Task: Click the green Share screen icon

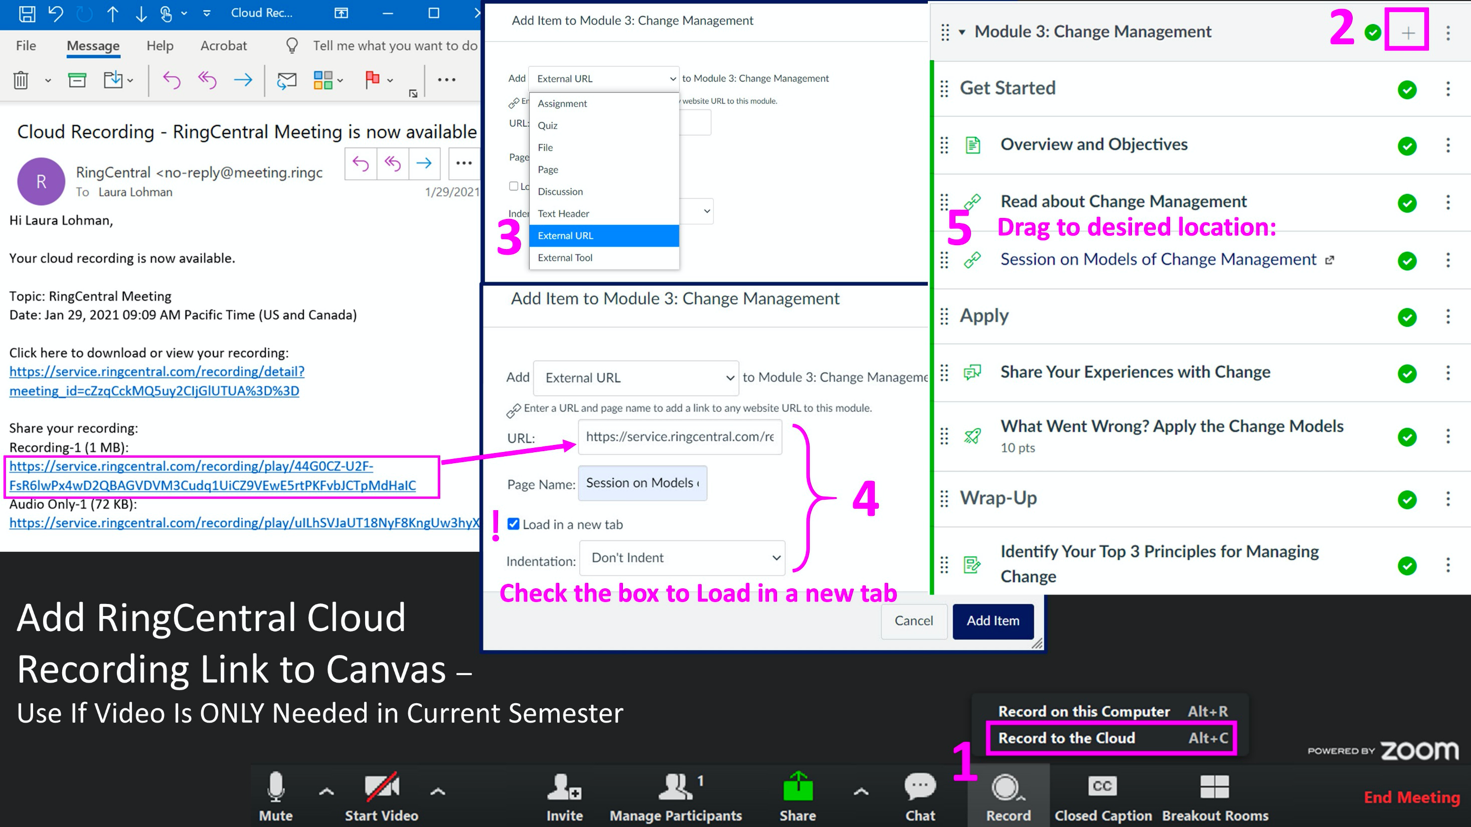Action: point(798,787)
